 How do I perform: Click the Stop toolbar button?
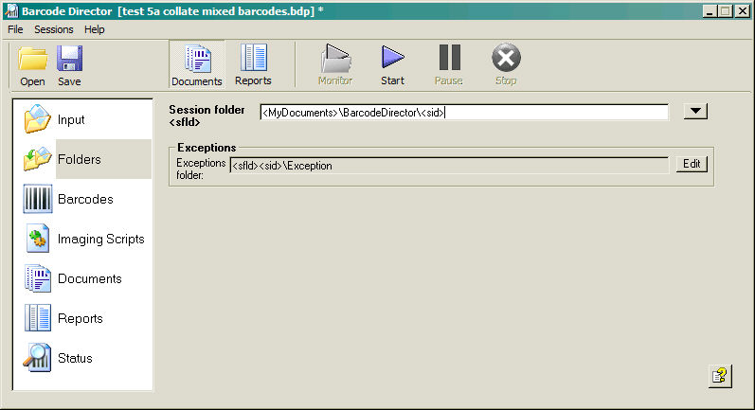coord(506,63)
